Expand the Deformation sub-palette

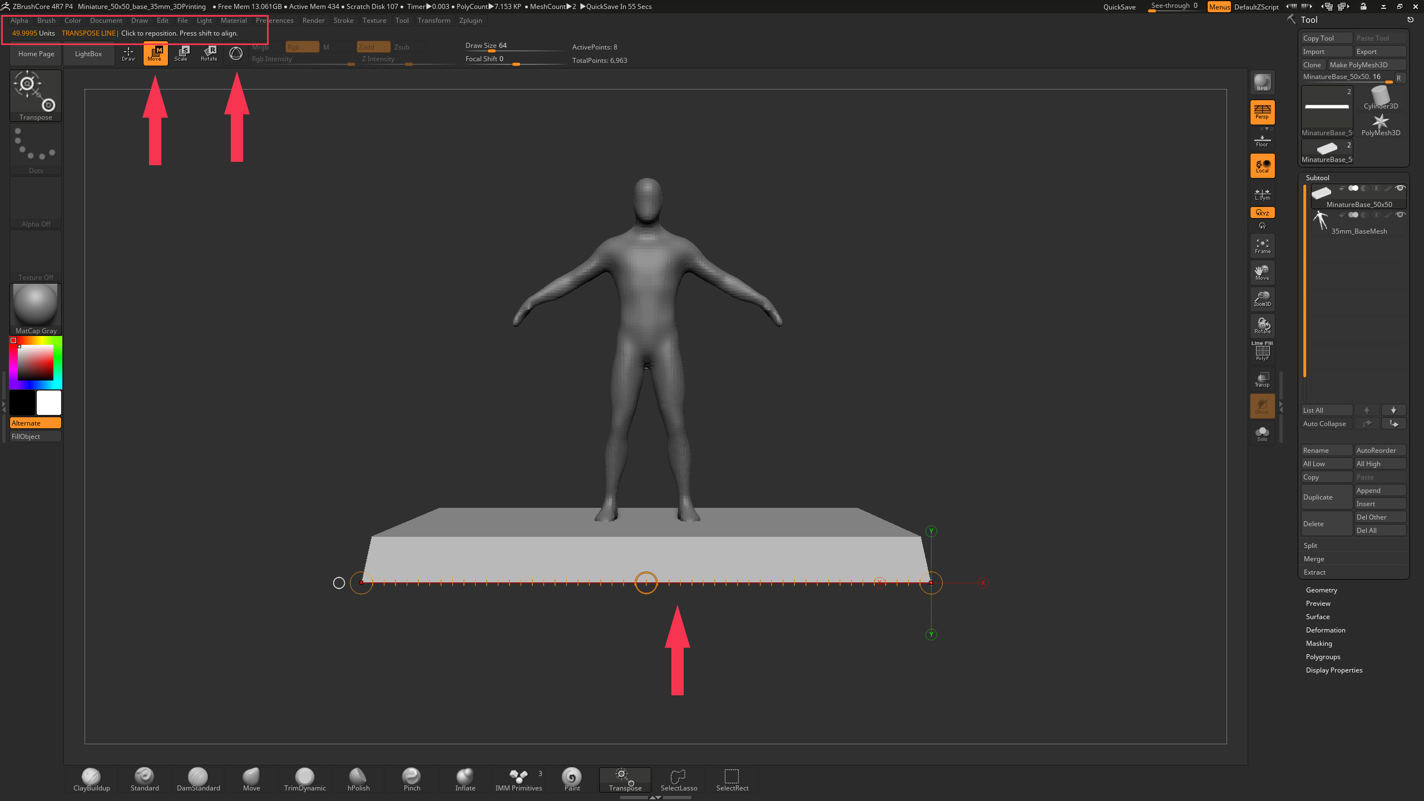click(x=1325, y=630)
